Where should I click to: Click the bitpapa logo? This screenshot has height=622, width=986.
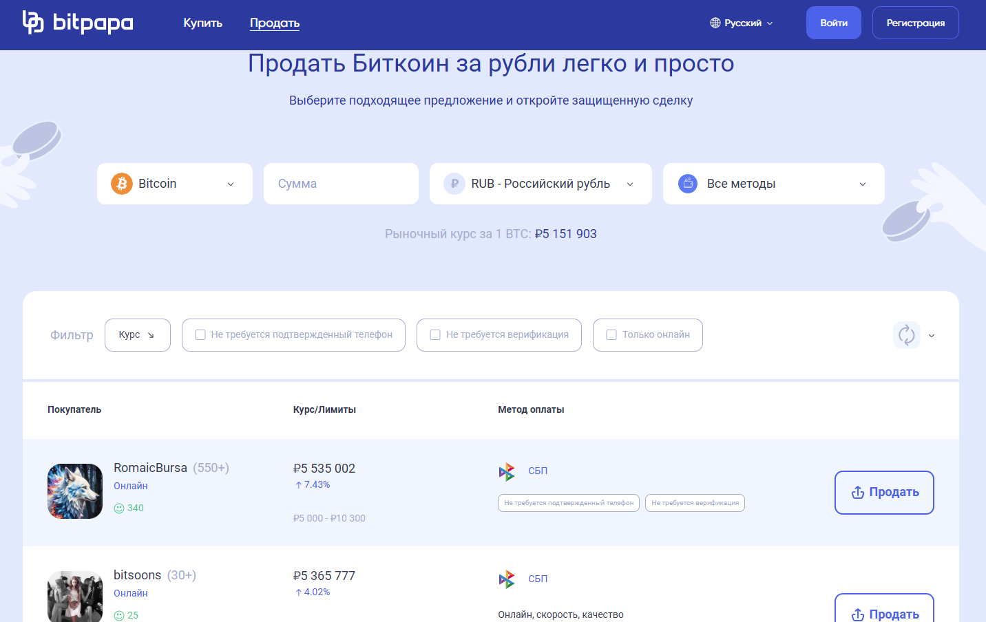(77, 23)
